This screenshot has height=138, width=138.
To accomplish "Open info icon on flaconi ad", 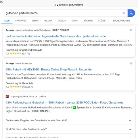I will pos(131,64).
